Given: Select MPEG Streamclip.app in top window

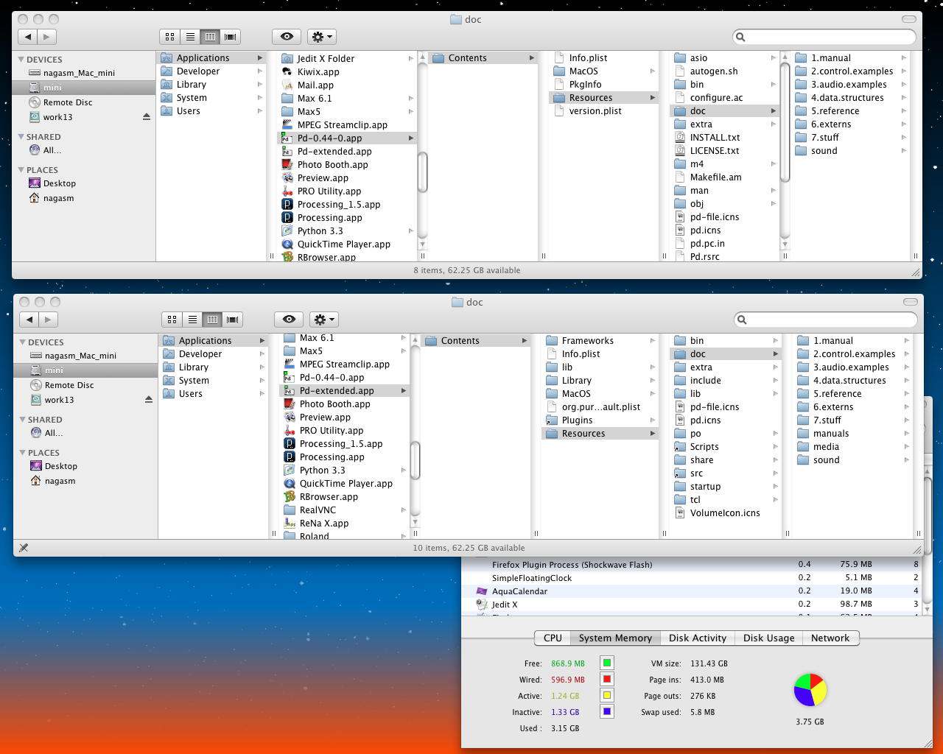Looking at the screenshot, I should pos(342,125).
